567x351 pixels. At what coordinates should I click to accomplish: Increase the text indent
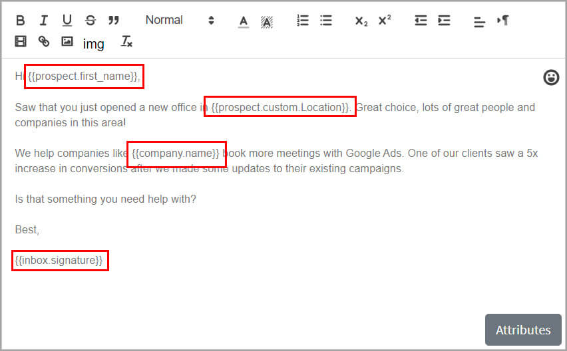(444, 21)
